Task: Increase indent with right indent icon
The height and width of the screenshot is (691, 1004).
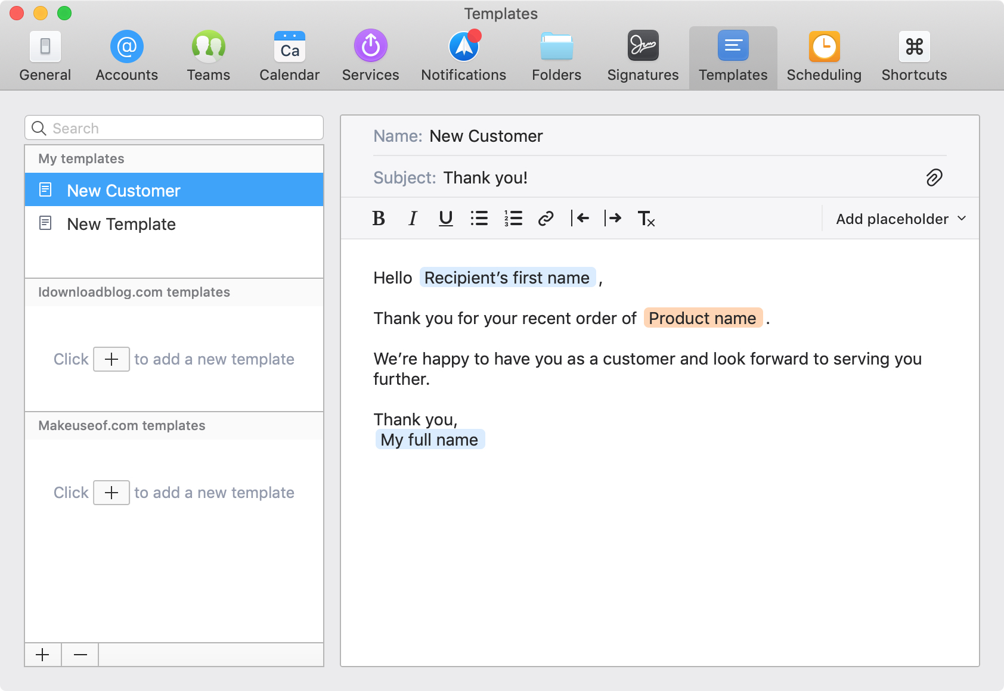Action: coord(613,219)
